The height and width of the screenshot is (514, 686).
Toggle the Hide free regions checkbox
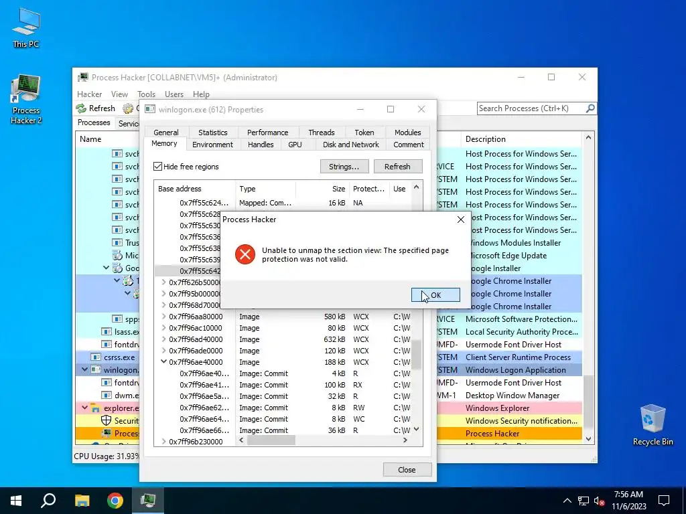pyautogui.click(x=158, y=167)
